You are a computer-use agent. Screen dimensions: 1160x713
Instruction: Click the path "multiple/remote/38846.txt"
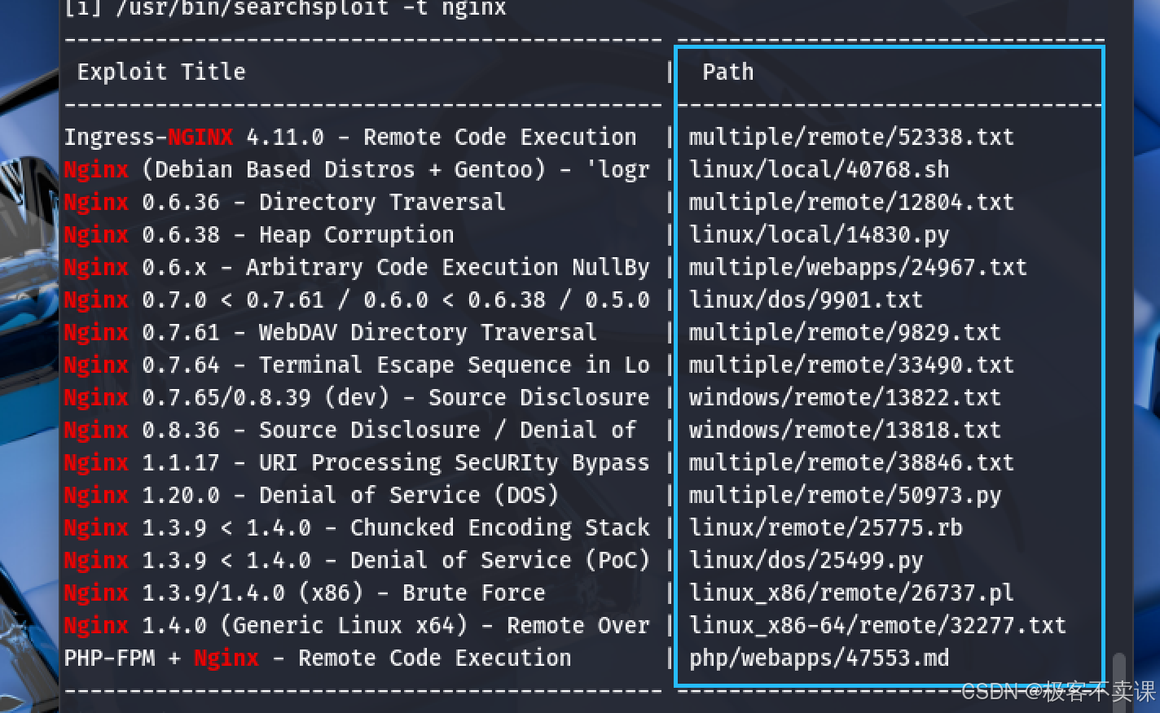[x=851, y=462]
